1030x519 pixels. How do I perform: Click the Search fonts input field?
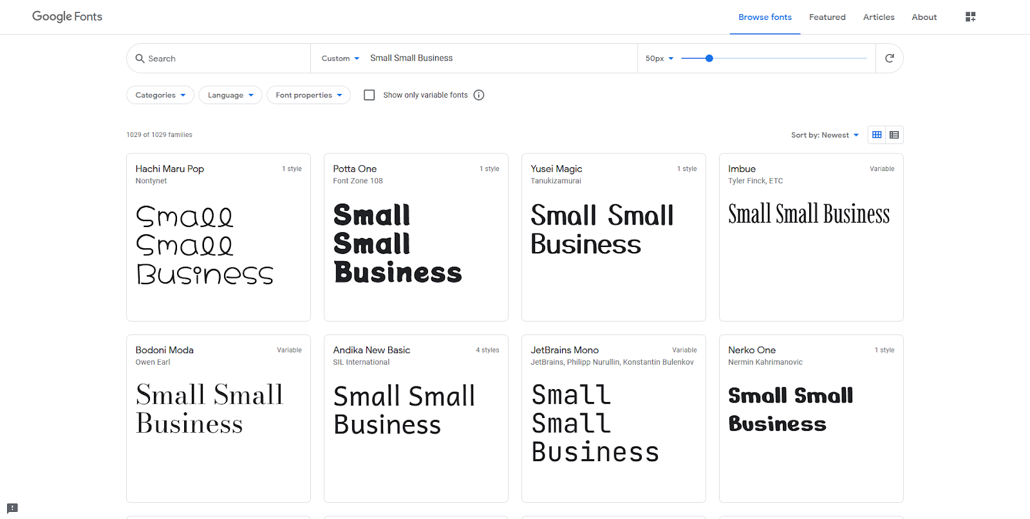(x=219, y=59)
